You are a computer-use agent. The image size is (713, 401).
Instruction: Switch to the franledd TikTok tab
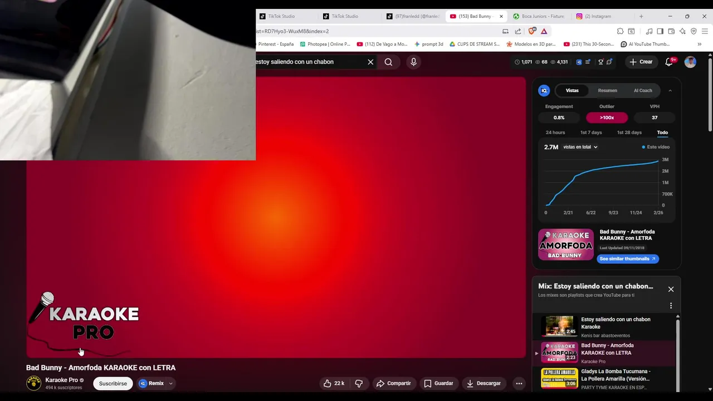tap(413, 16)
